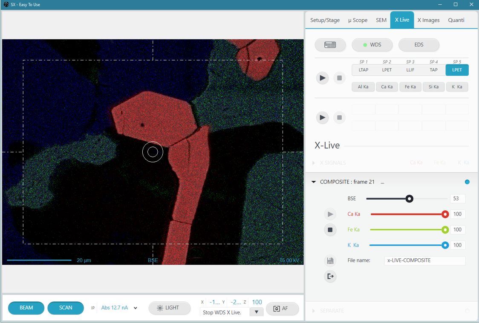Open the Quanti tab
The height and width of the screenshot is (323, 479).
pos(456,20)
